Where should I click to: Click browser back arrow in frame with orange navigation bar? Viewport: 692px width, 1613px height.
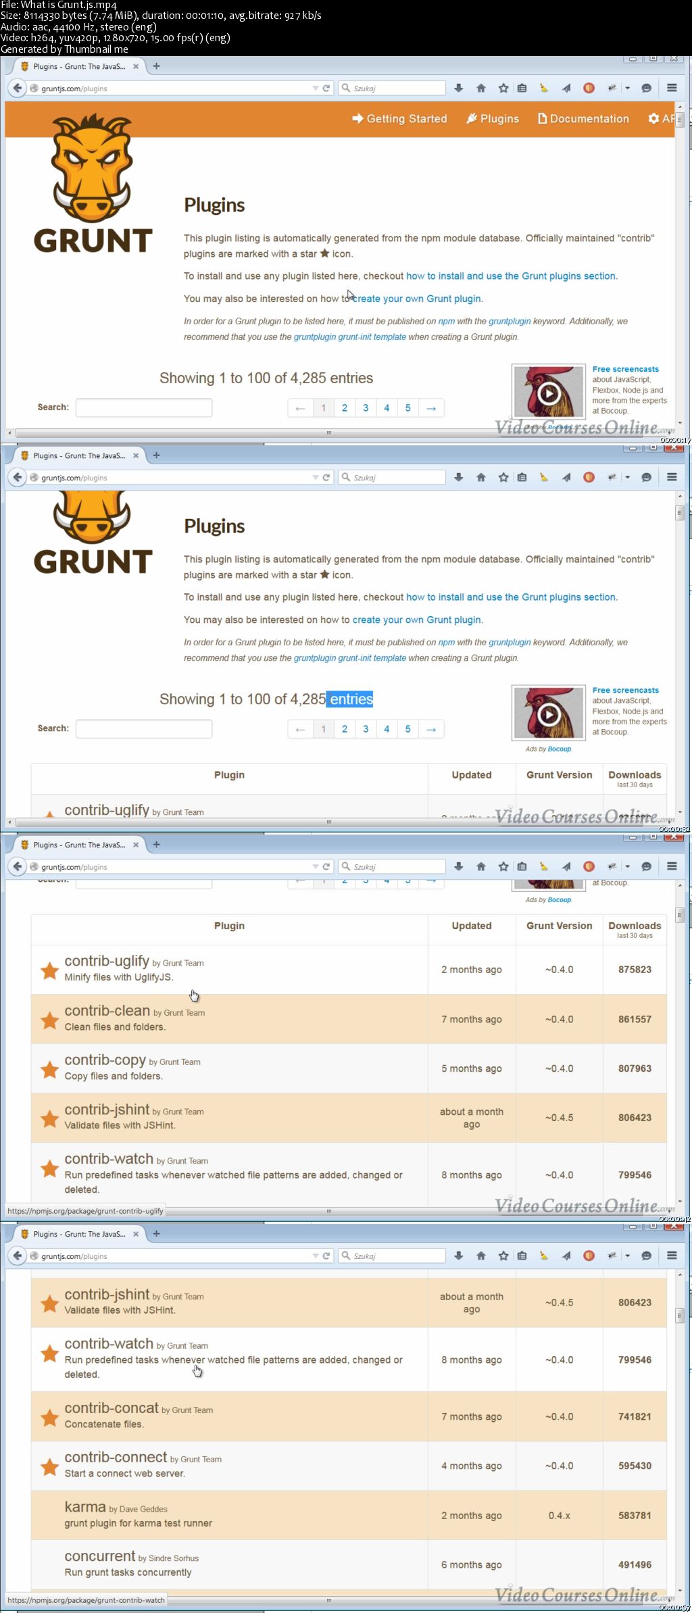click(x=18, y=88)
